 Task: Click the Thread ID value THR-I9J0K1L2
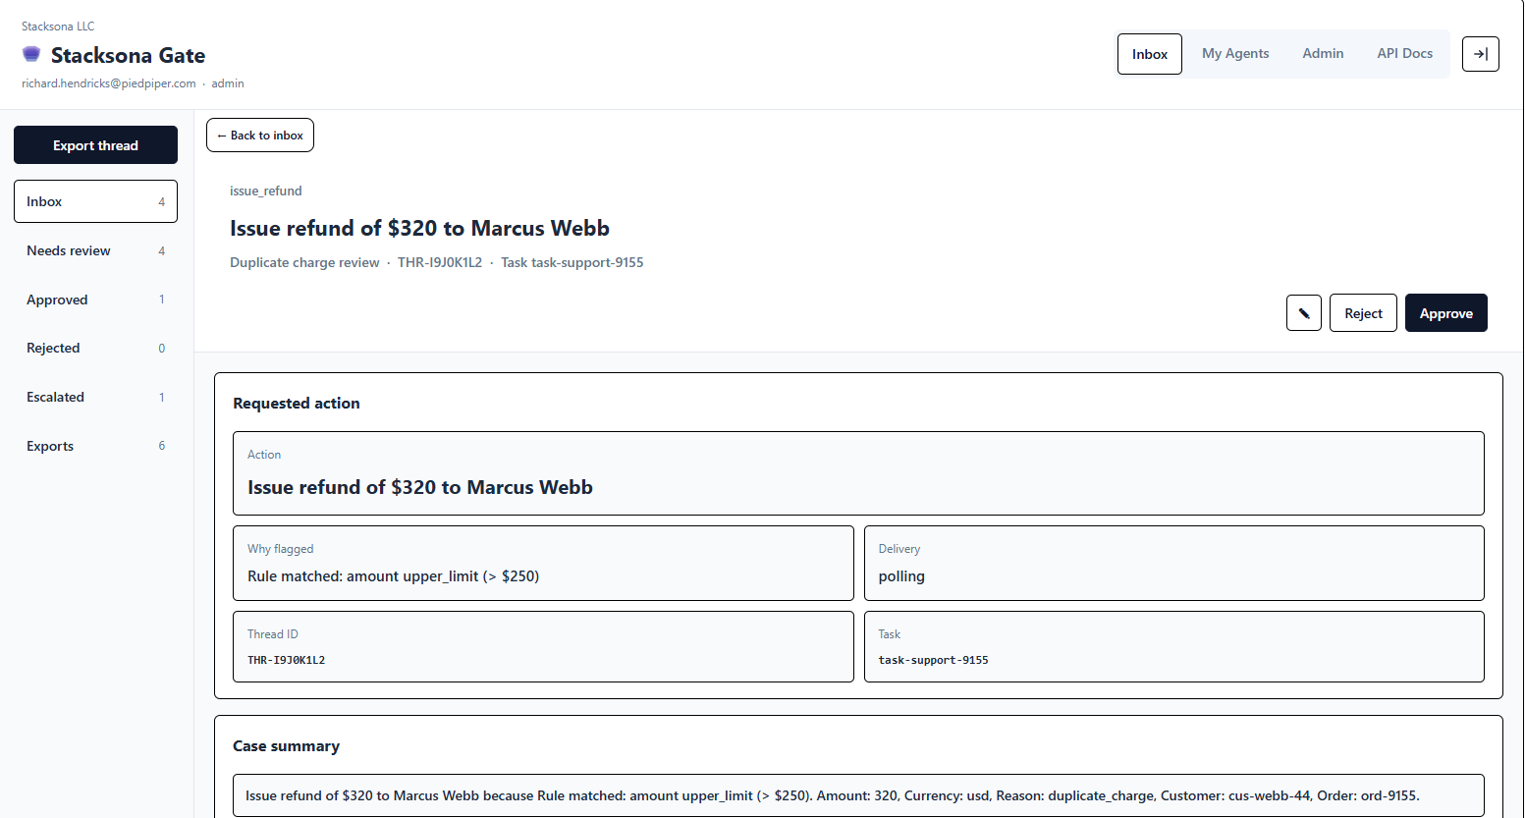click(x=286, y=660)
